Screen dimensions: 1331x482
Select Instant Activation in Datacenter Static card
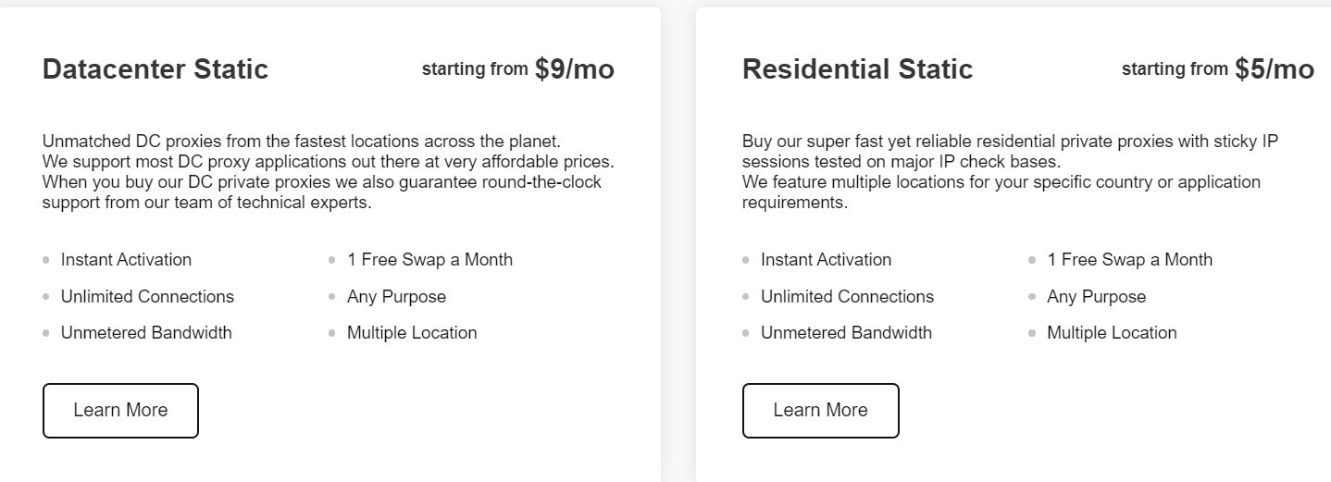[x=126, y=260]
